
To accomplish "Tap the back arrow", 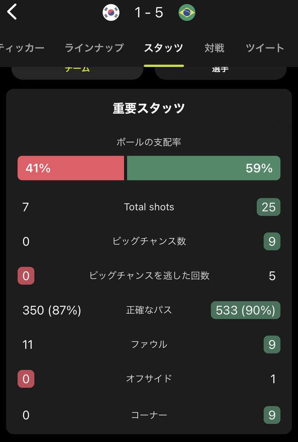I will (12, 12).
